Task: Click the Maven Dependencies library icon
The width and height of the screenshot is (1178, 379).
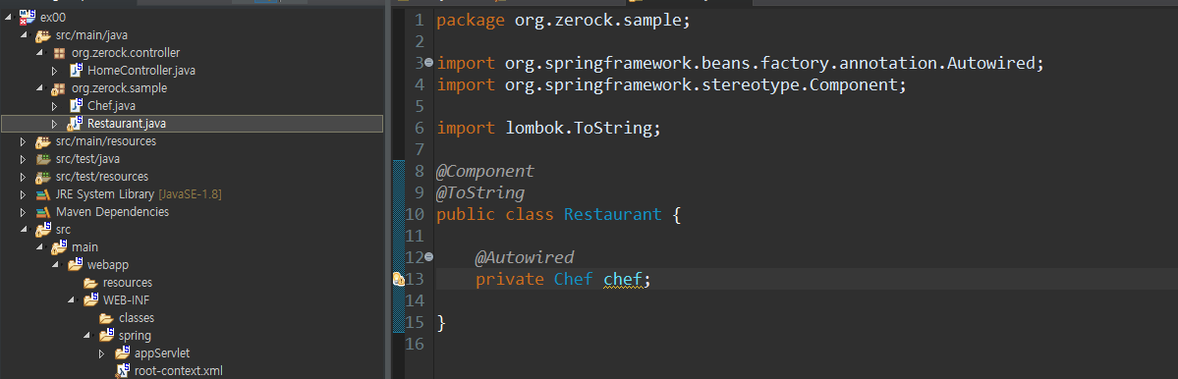Action: pos(43,212)
